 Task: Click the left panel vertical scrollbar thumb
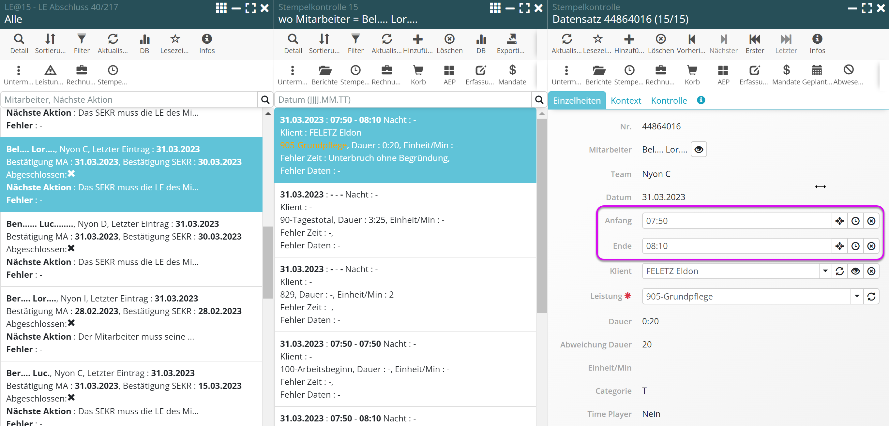pos(268,262)
